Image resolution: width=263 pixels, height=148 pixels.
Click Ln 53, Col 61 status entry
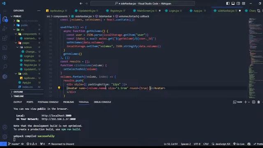171,144
